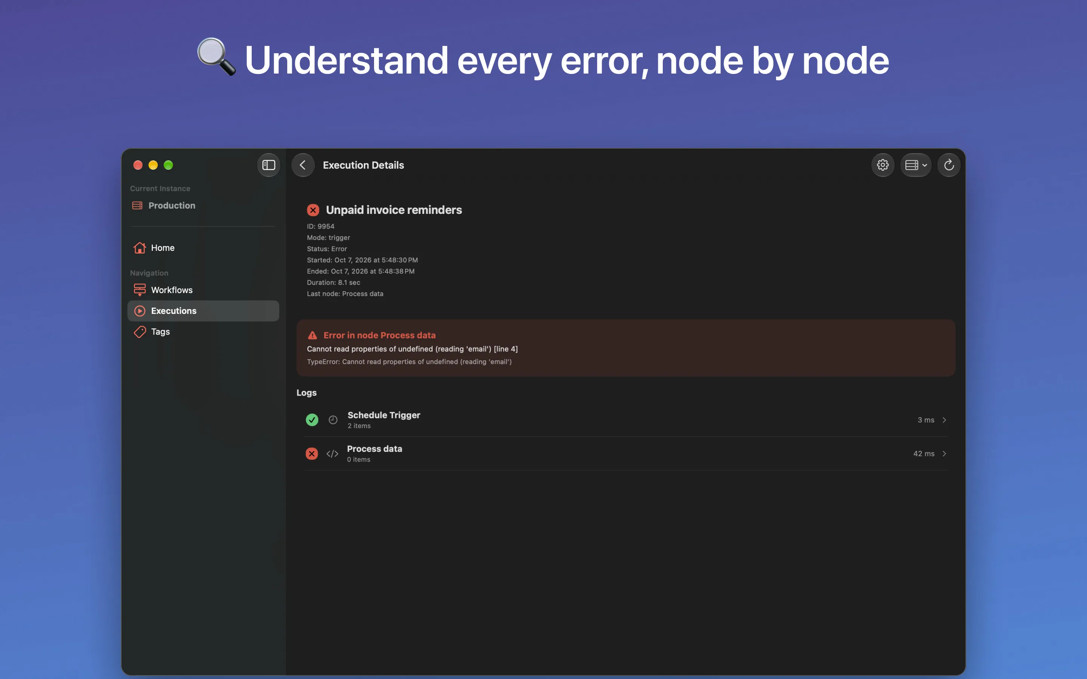Select Executions in the sidebar
This screenshot has width=1087, height=679.
(x=203, y=311)
